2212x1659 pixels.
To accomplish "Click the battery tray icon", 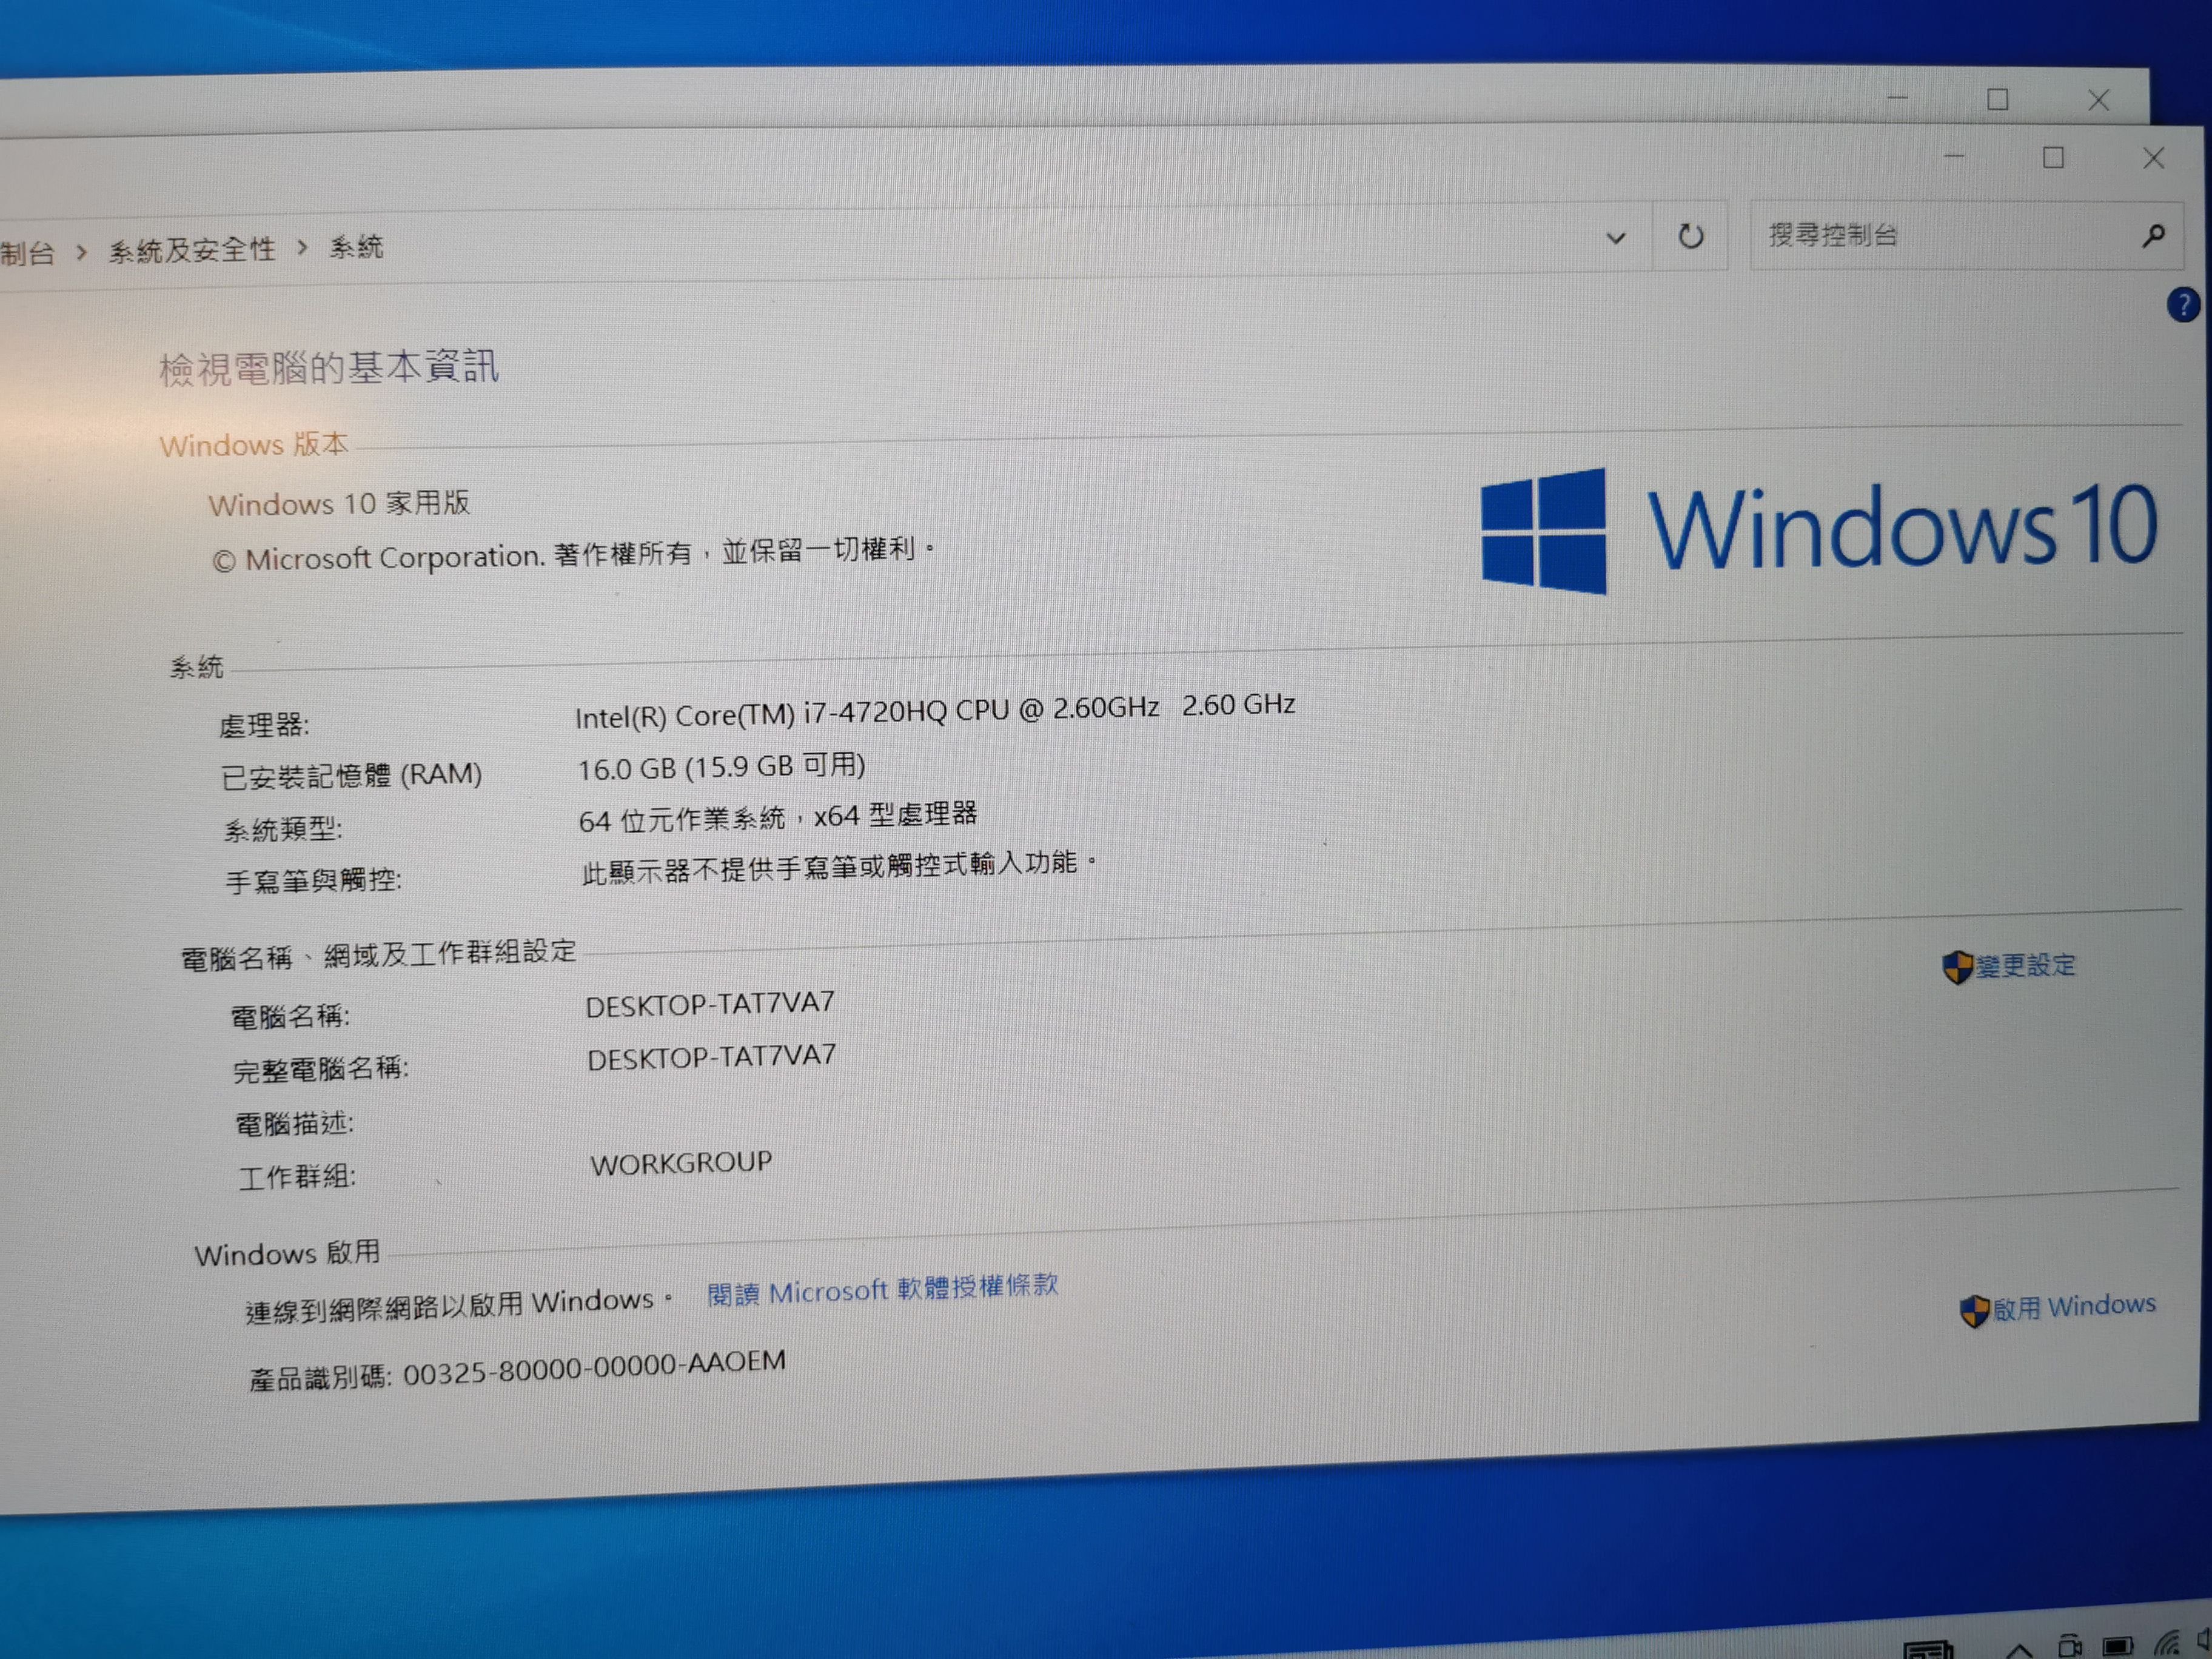I will coord(2117,1645).
